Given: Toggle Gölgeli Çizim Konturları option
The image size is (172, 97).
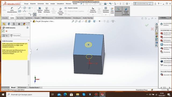Looking at the screenshot, I should coord(126,11).
